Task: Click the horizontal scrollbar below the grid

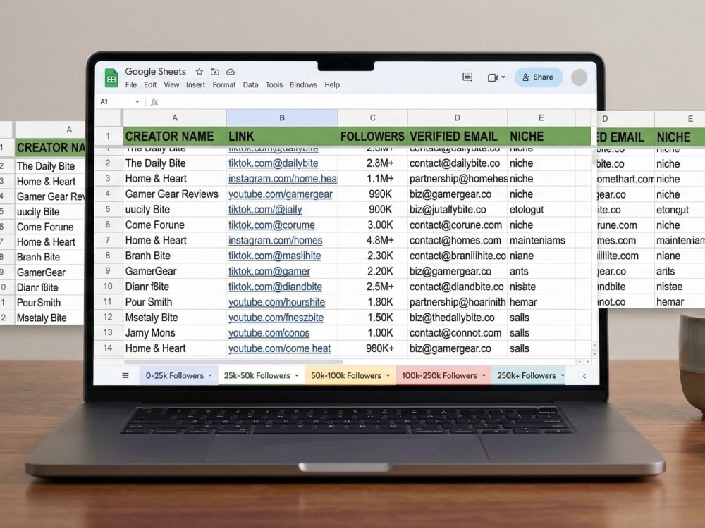Action: pos(233,361)
